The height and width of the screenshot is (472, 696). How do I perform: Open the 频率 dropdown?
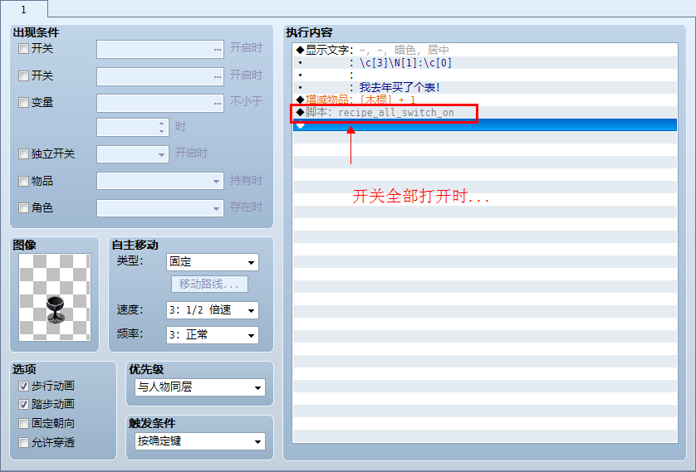click(x=212, y=335)
